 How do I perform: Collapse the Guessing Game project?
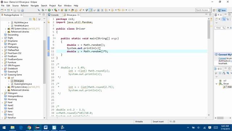[x=2, y=75]
